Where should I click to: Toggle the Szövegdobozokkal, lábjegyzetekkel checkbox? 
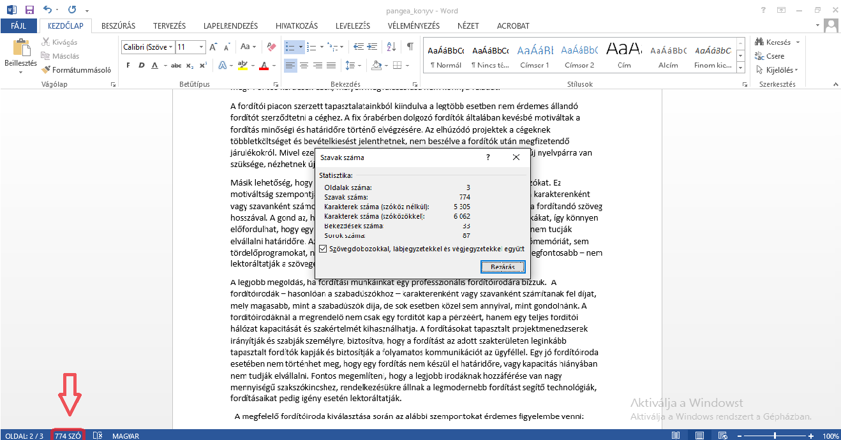click(324, 249)
